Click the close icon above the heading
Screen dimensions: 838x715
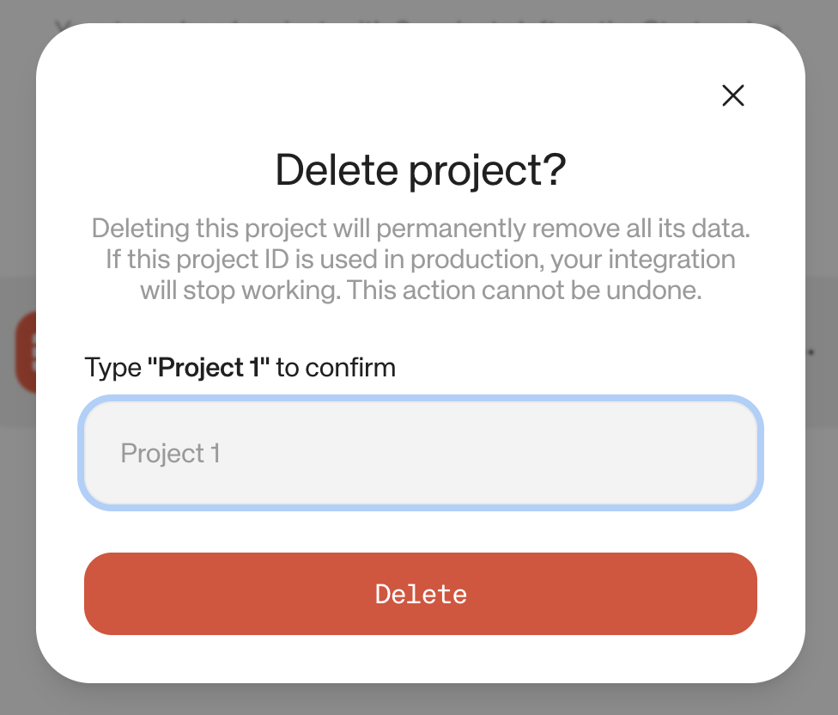click(733, 96)
